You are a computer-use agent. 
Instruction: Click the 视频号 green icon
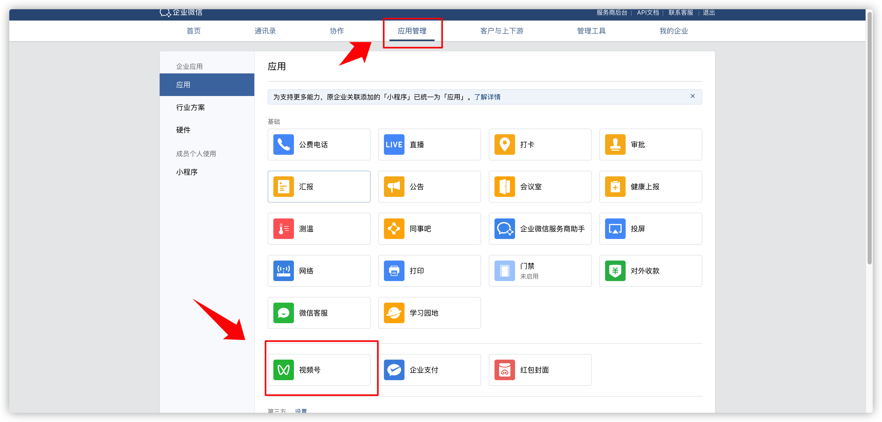click(283, 370)
